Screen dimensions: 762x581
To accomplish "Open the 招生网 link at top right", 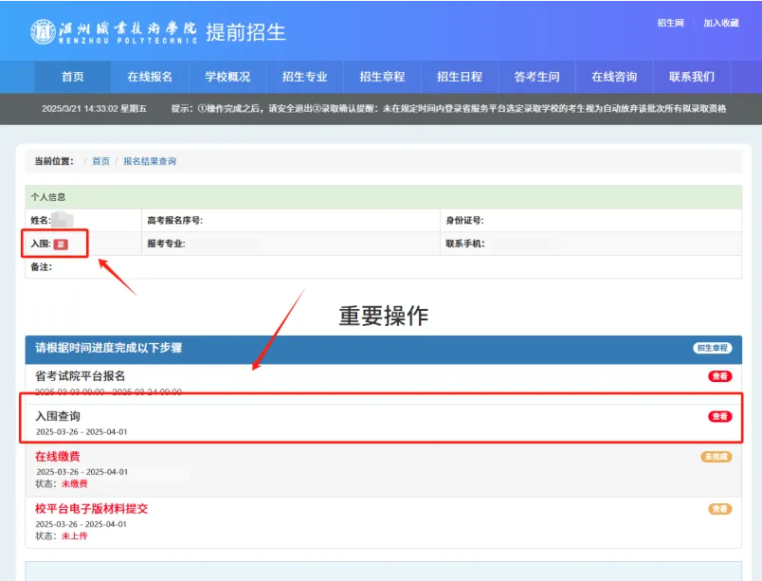I will [670, 23].
